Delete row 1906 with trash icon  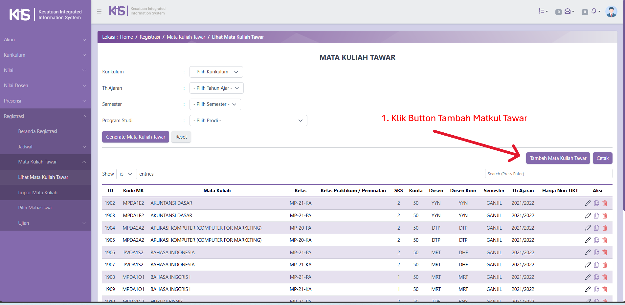pos(605,253)
